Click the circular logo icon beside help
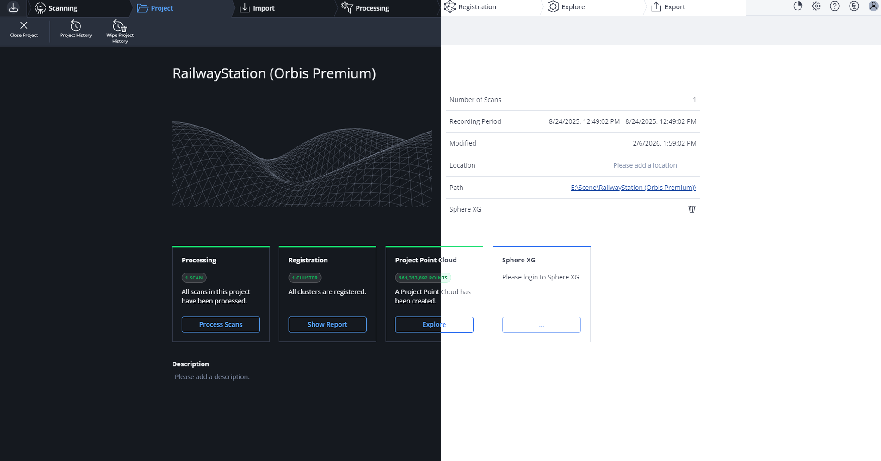The width and height of the screenshot is (881, 461). point(854,6)
